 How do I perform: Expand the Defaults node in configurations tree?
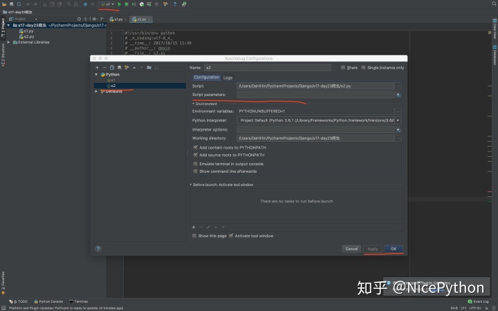[96, 91]
